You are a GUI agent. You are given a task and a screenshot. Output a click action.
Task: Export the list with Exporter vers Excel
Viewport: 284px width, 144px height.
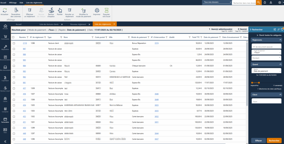click(x=106, y=10)
